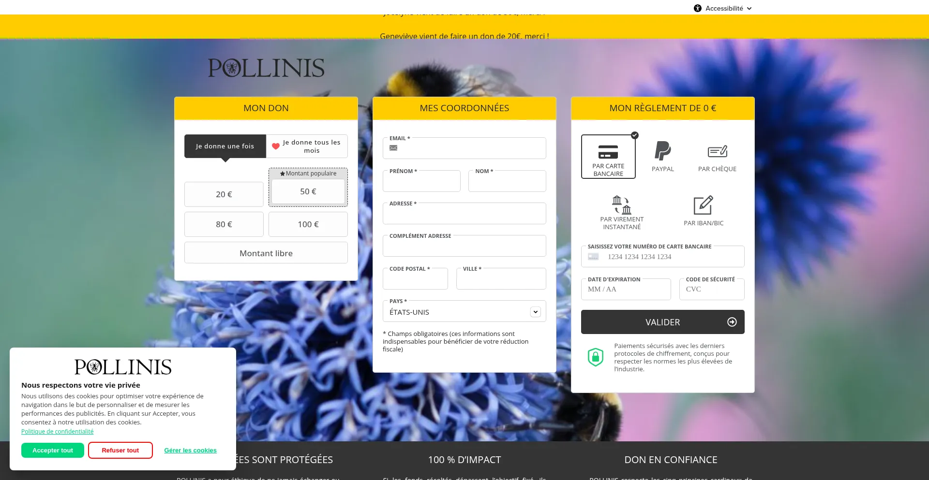Click the envelope icon in Email field
Image resolution: width=929 pixels, height=480 pixels.
click(393, 148)
